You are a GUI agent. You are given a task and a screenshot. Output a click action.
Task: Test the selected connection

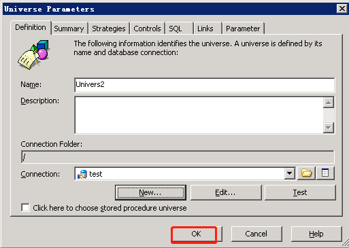[x=300, y=192]
